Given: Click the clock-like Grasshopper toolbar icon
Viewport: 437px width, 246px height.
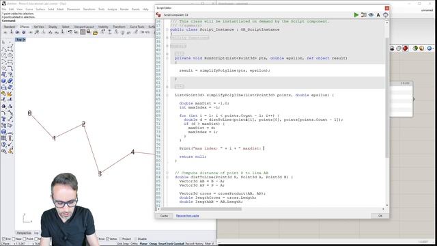Looking at the screenshot, I should tap(399, 49).
